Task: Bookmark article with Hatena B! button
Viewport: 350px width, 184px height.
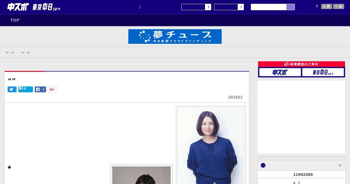Action: pyautogui.click(x=26, y=89)
